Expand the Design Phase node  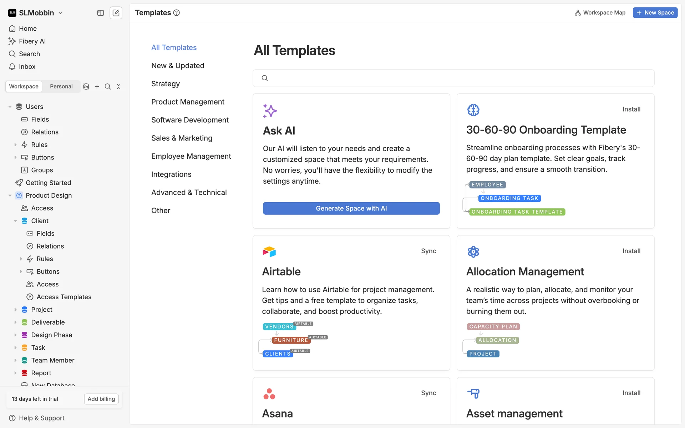[x=15, y=335]
